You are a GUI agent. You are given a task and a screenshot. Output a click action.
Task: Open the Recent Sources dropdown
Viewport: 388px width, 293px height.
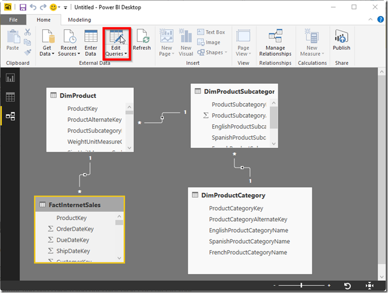click(69, 43)
